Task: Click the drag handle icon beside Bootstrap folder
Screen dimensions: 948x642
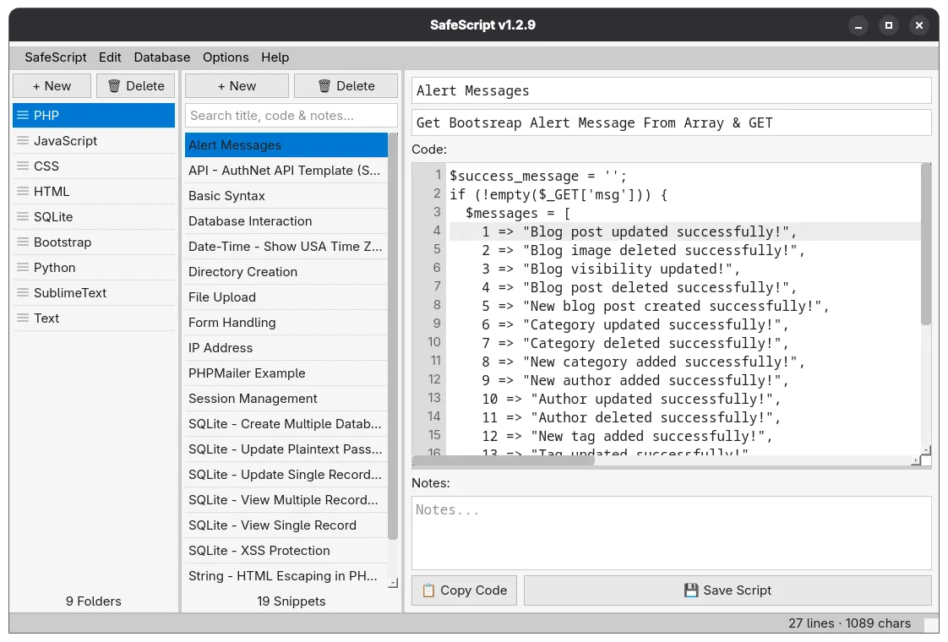Action: click(23, 242)
